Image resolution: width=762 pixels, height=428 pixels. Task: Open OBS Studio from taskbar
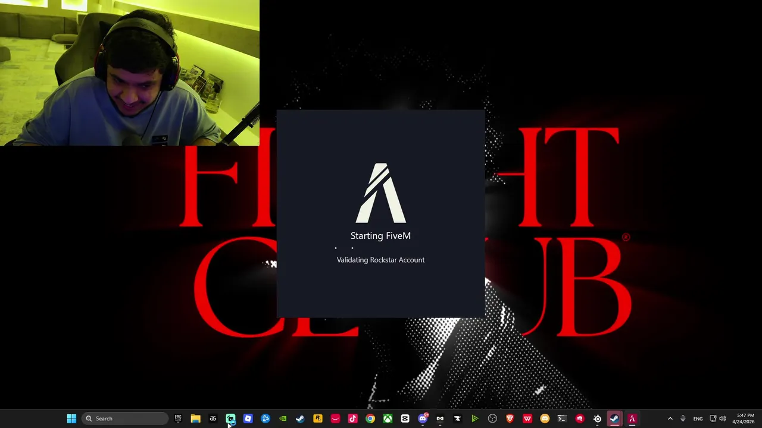pyautogui.click(x=492, y=418)
